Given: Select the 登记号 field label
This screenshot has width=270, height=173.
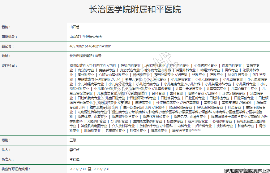Looking at the screenshot, I should click(x=8, y=46).
